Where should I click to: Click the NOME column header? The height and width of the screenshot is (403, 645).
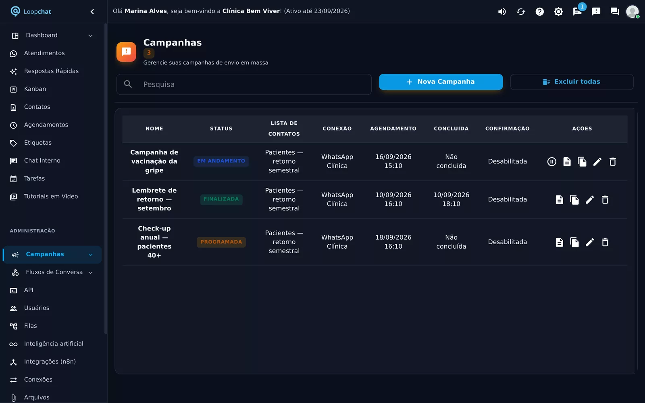(154, 129)
